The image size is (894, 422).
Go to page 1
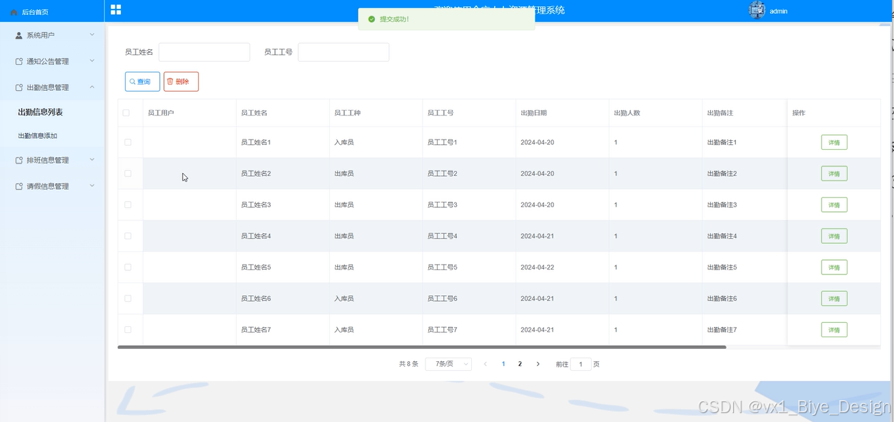(503, 364)
